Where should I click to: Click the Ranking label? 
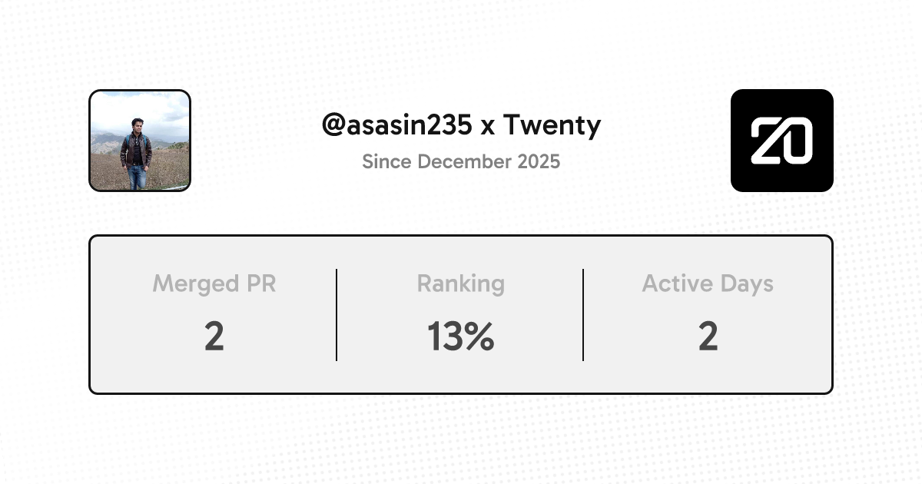click(x=460, y=283)
